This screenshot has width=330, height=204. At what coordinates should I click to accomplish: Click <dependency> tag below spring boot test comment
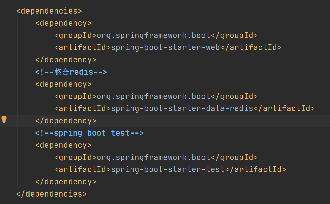(63, 145)
